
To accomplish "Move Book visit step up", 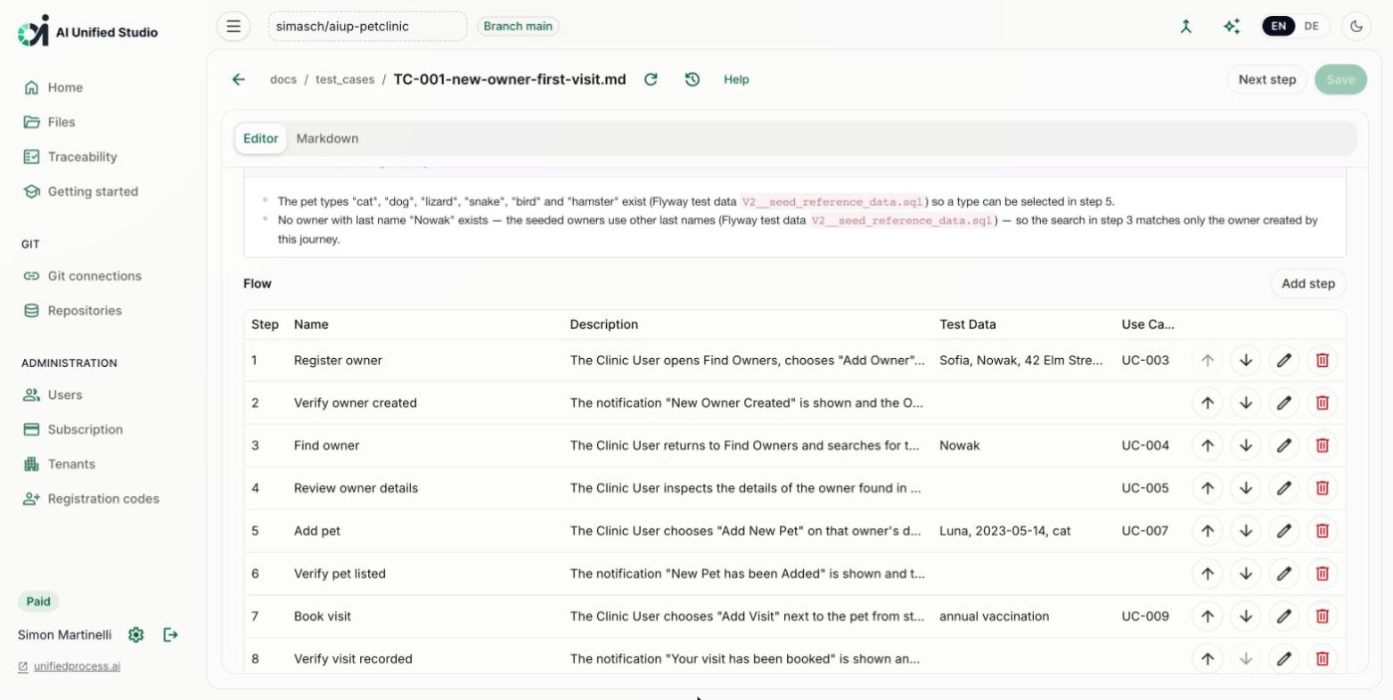I will click(x=1208, y=616).
